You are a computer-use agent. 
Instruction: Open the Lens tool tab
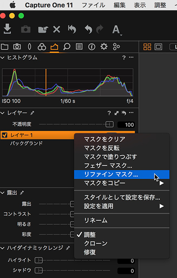30,47
